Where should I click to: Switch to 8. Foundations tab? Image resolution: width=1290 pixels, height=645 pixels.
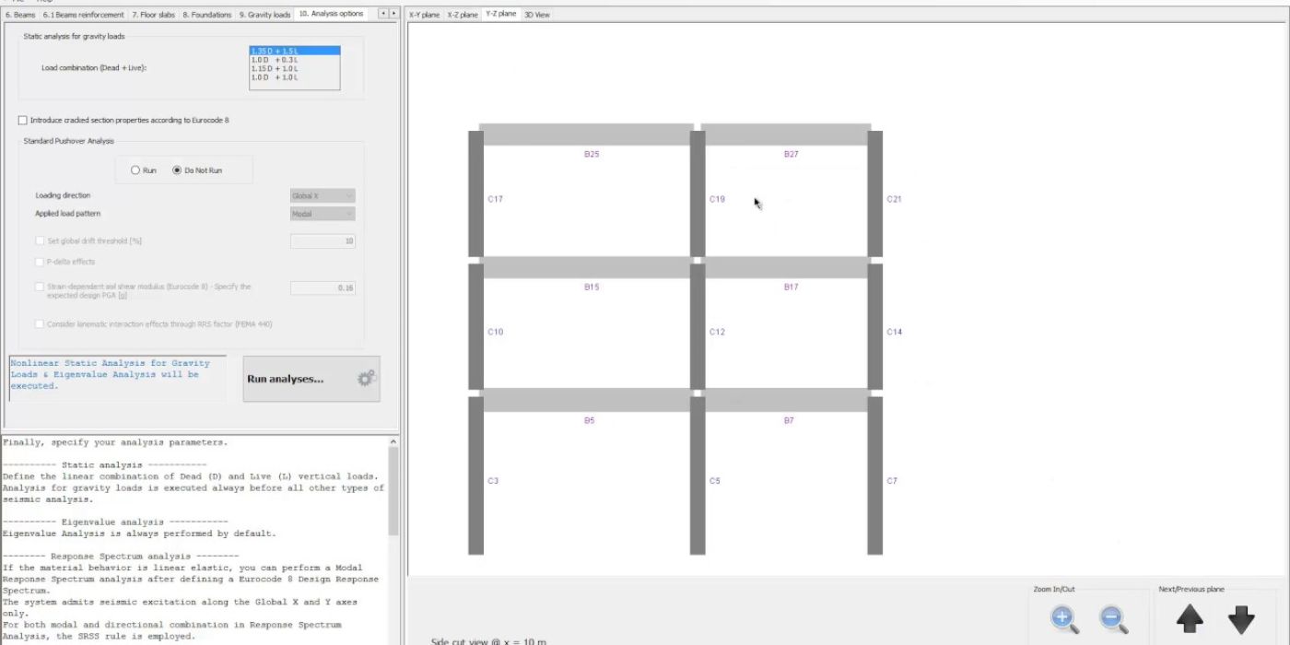coord(207,15)
